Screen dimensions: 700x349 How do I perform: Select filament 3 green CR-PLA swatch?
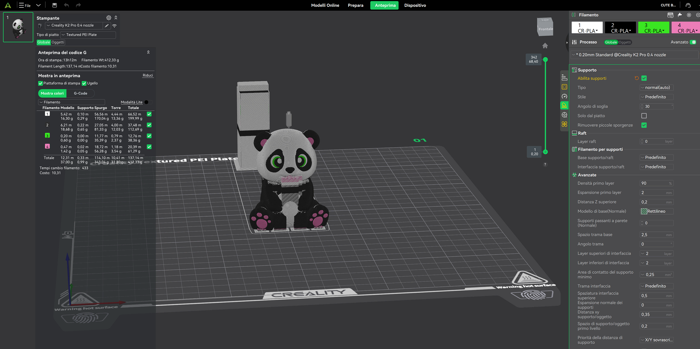[654, 28]
